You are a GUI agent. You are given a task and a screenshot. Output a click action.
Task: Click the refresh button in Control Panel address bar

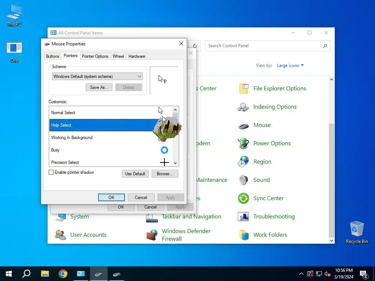[195, 46]
